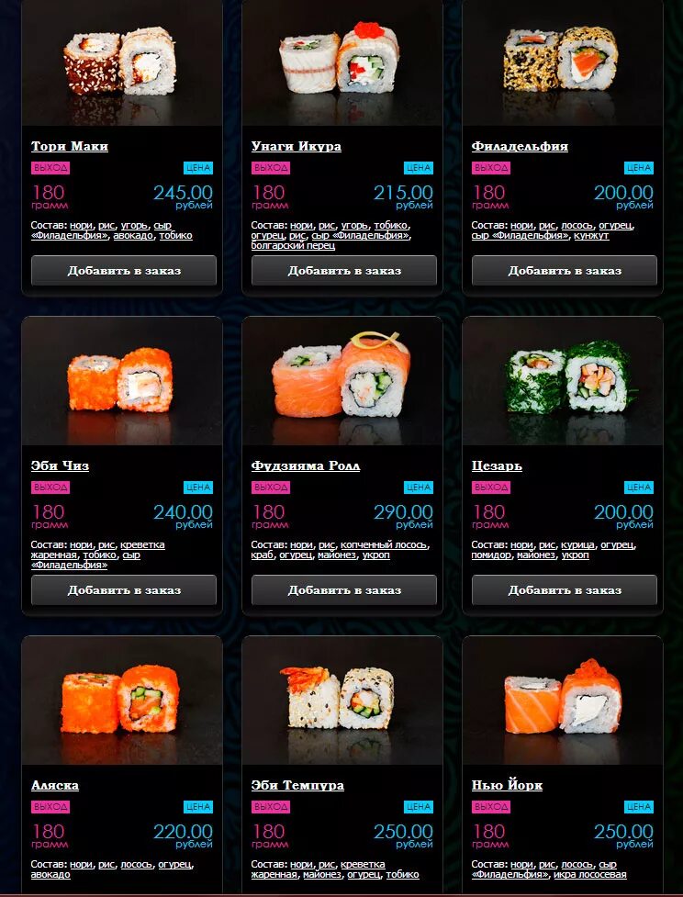Add Филадельфия roll to order
Screen dimensions: 683x897
pos(564,271)
